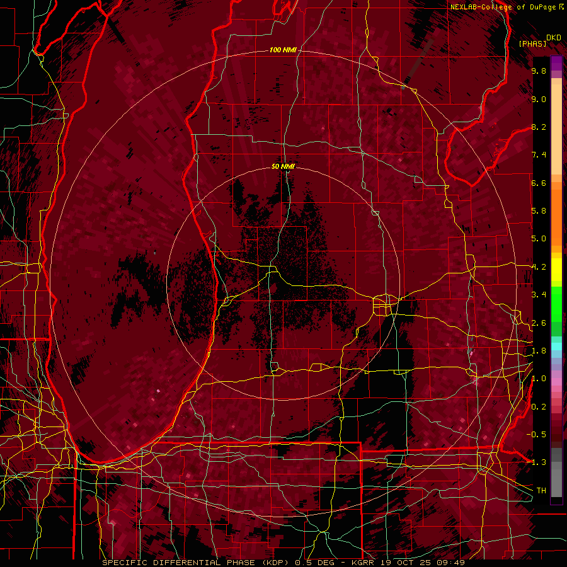This screenshot has width=567, height=567.
Task: Click the 3.4 value on the color scale
Action: click(539, 295)
